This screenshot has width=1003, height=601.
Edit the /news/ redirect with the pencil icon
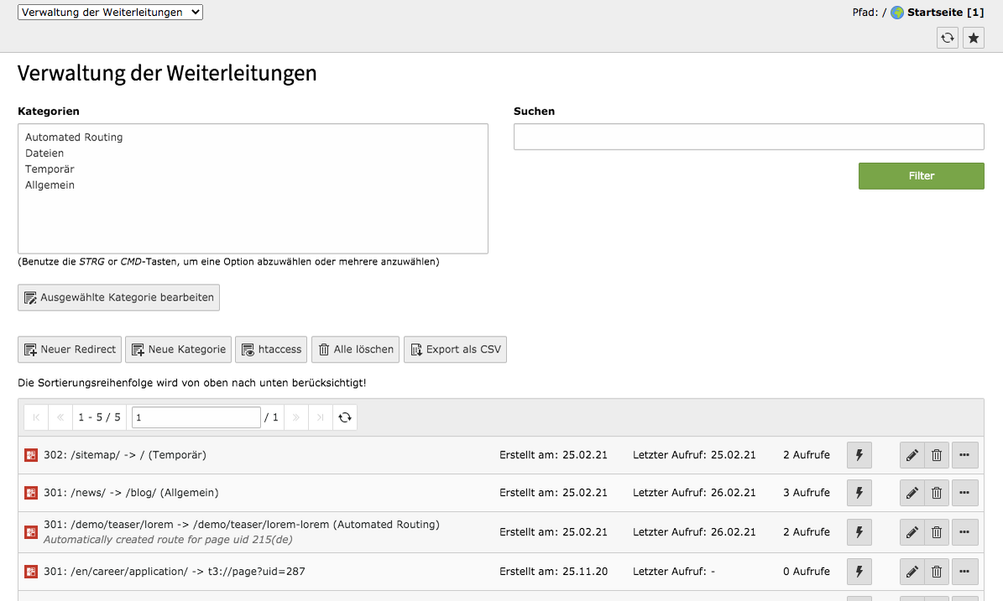912,493
